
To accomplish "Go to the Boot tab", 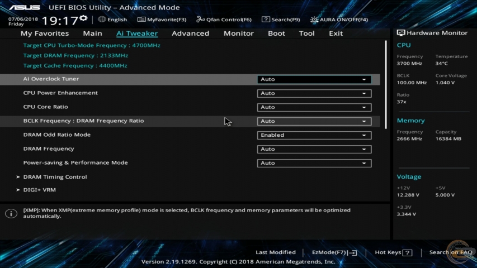I will (x=276, y=33).
